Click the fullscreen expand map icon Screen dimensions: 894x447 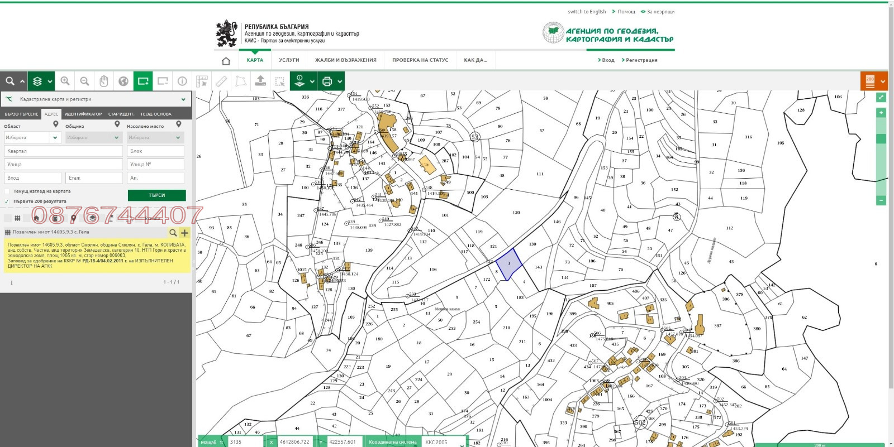pos(881,97)
